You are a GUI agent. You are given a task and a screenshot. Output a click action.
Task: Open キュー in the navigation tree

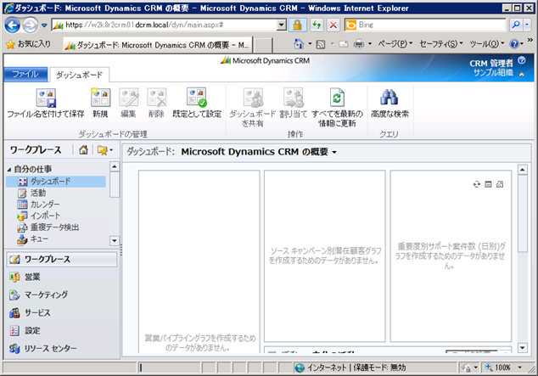(32, 239)
